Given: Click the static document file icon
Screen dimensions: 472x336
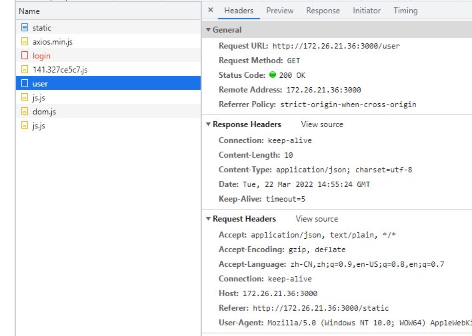Looking at the screenshot, I should 25,28.
